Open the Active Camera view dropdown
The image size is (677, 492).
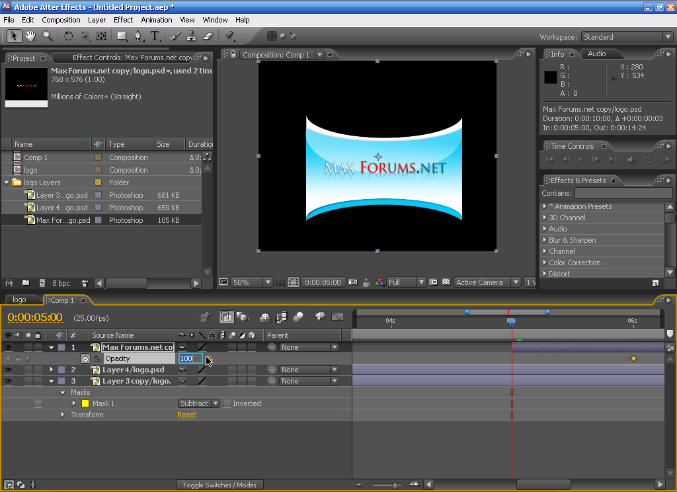point(487,282)
